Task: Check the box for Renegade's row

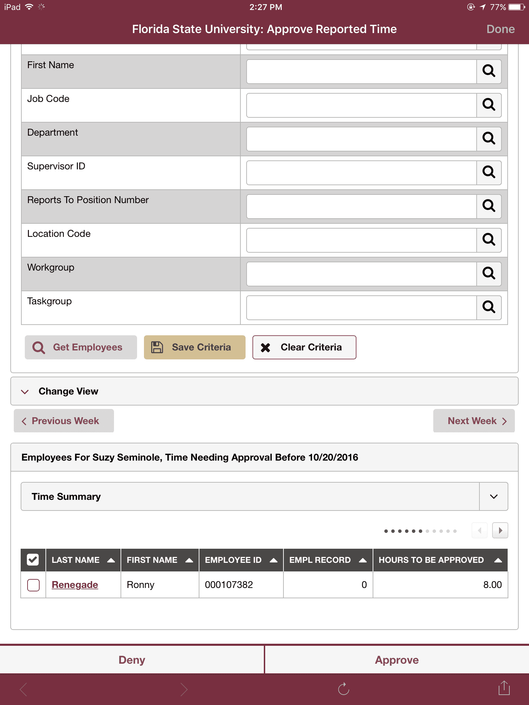Action: coord(33,585)
